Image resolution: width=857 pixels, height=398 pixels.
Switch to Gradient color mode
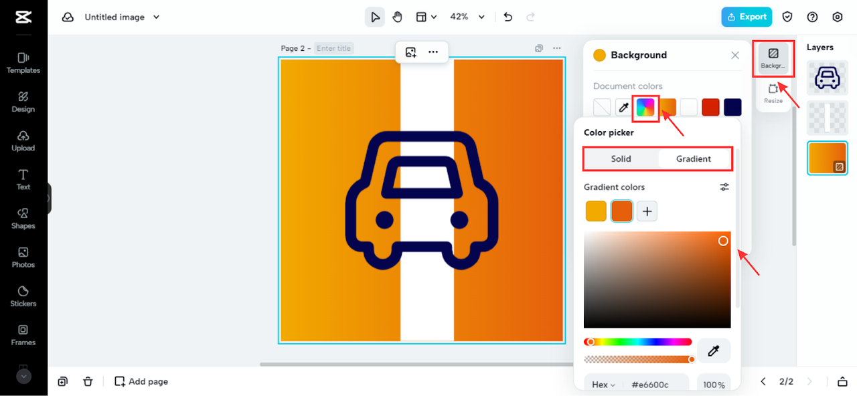(694, 159)
